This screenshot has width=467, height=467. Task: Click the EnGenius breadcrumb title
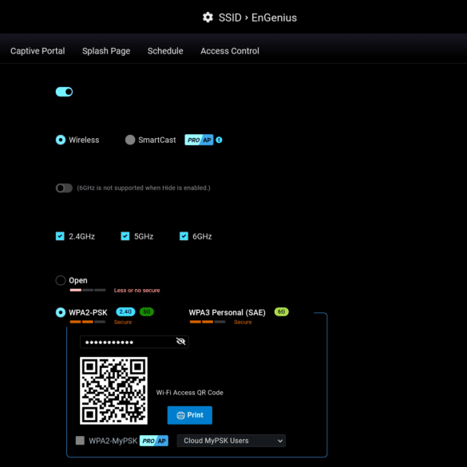[x=274, y=18]
